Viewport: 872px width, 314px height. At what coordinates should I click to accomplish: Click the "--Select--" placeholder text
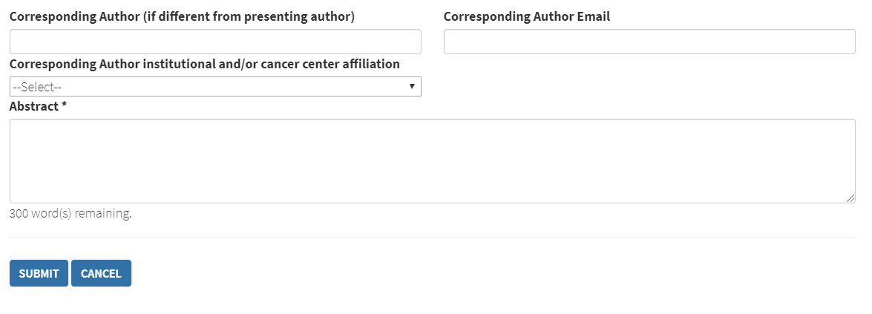[x=36, y=87]
